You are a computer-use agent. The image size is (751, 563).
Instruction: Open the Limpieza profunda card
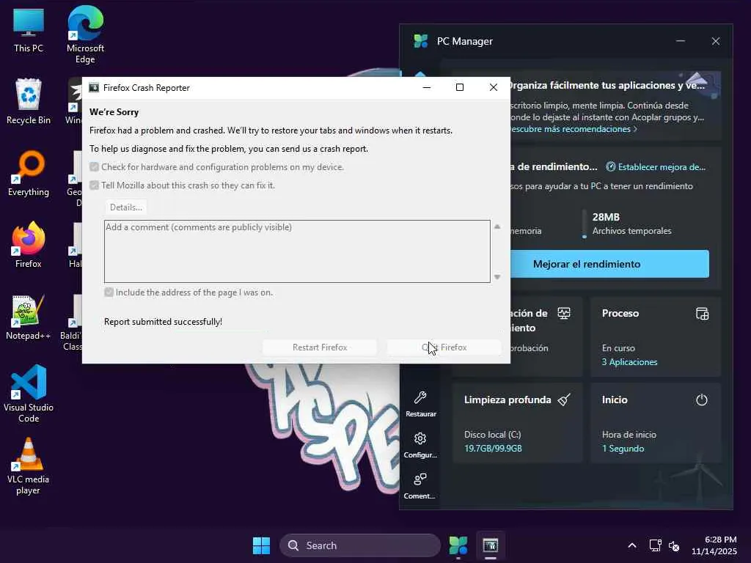[x=517, y=423]
